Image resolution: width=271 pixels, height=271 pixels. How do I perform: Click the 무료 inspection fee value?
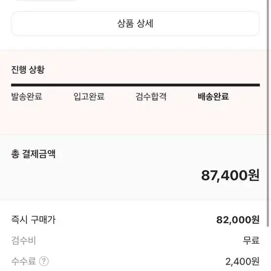tap(251, 240)
